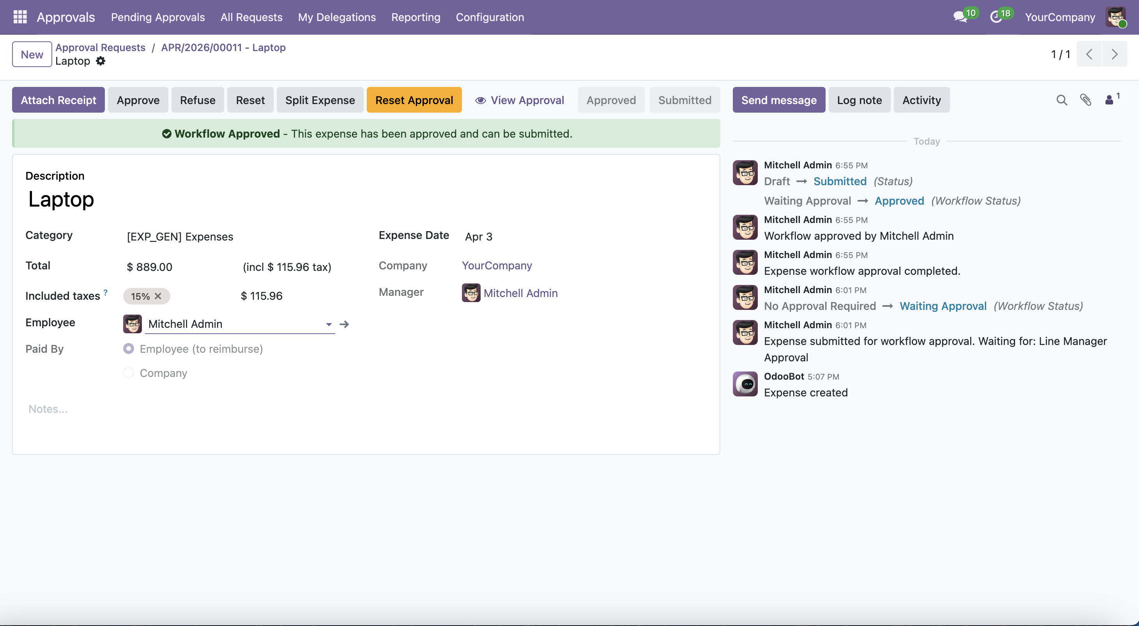Remove the 15% tax tag

158,296
